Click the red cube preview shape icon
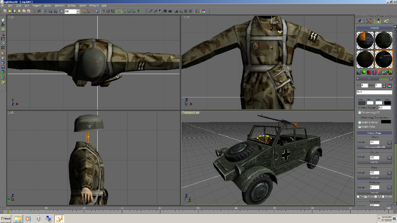Image resolution: width=397 pixels, height=223 pixels. (369, 72)
